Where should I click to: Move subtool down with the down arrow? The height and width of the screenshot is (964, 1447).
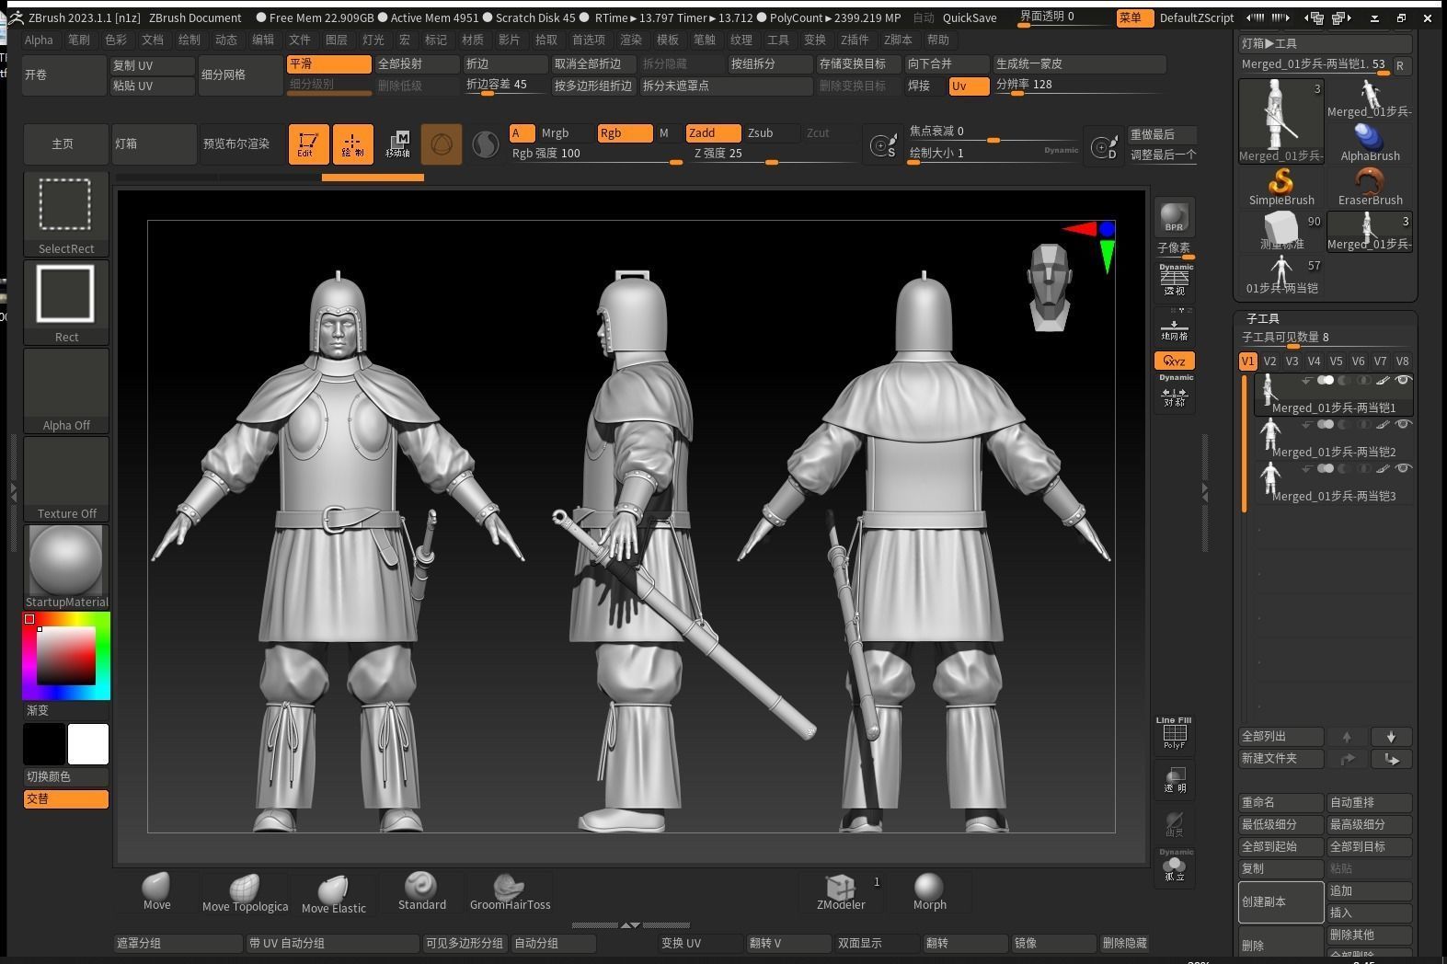pos(1391,737)
